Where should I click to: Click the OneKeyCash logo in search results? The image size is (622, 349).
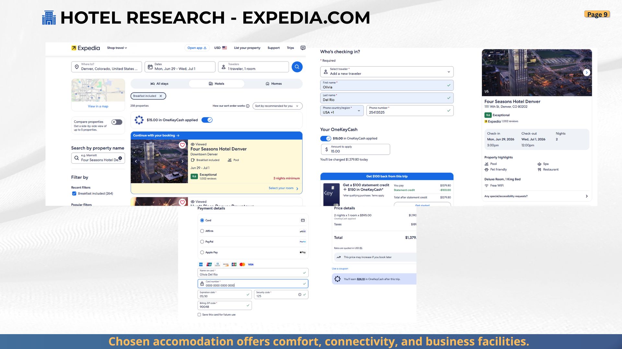coord(139,120)
